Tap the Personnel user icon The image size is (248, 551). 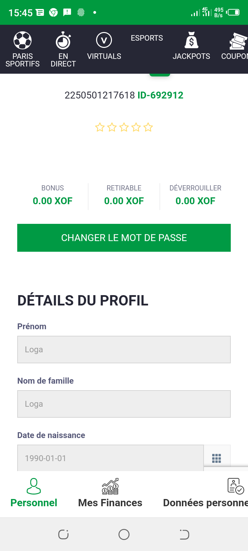pyautogui.click(x=34, y=486)
